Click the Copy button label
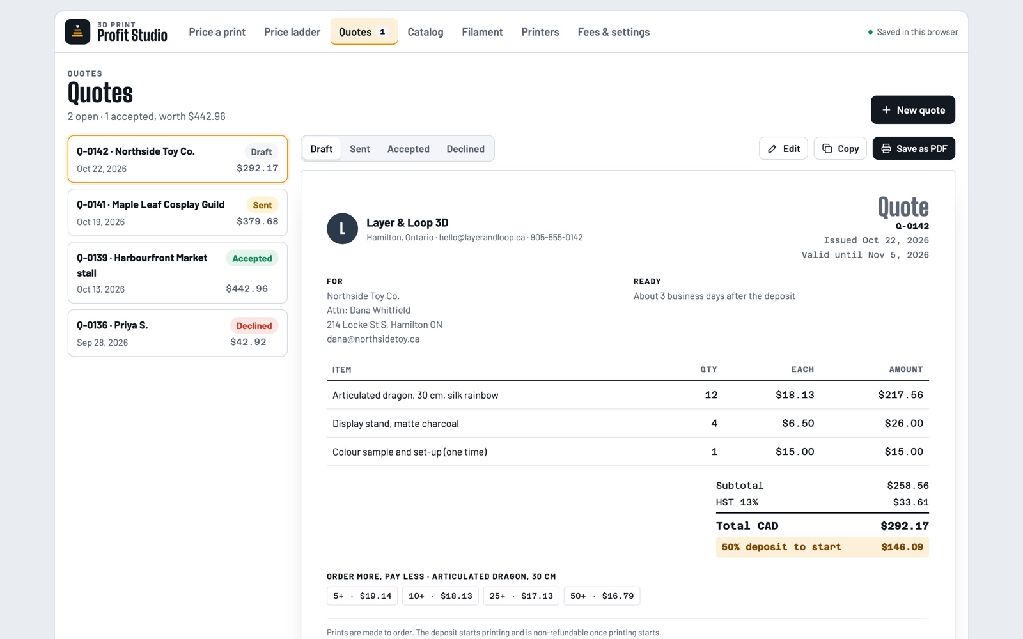 pyautogui.click(x=848, y=149)
